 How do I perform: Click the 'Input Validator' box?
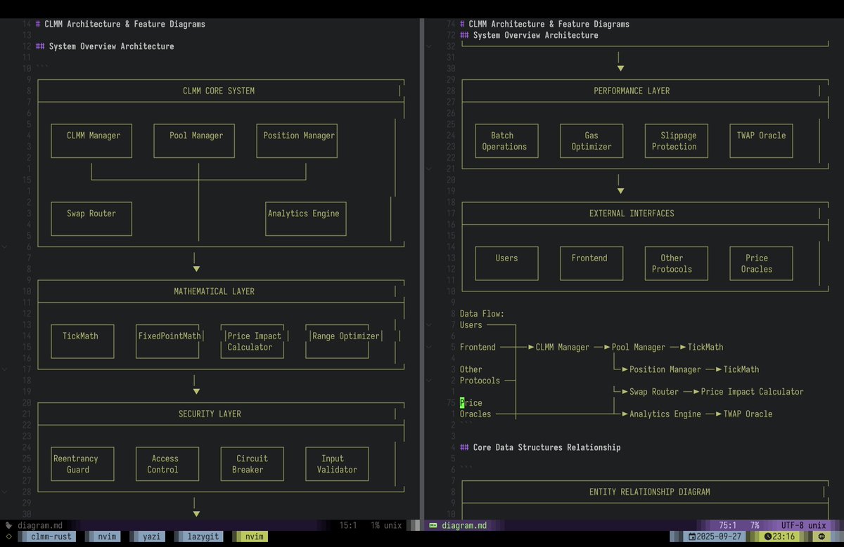pyautogui.click(x=337, y=463)
